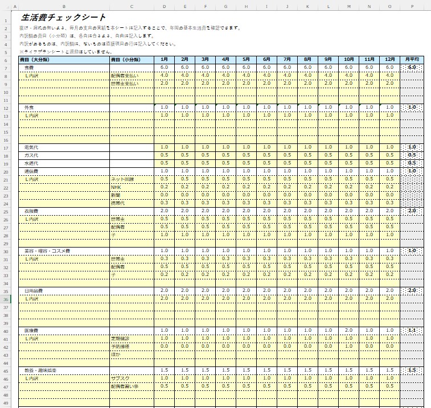This screenshot has width=431, height=408.
Task: Select column header C
Action: point(132,6)
